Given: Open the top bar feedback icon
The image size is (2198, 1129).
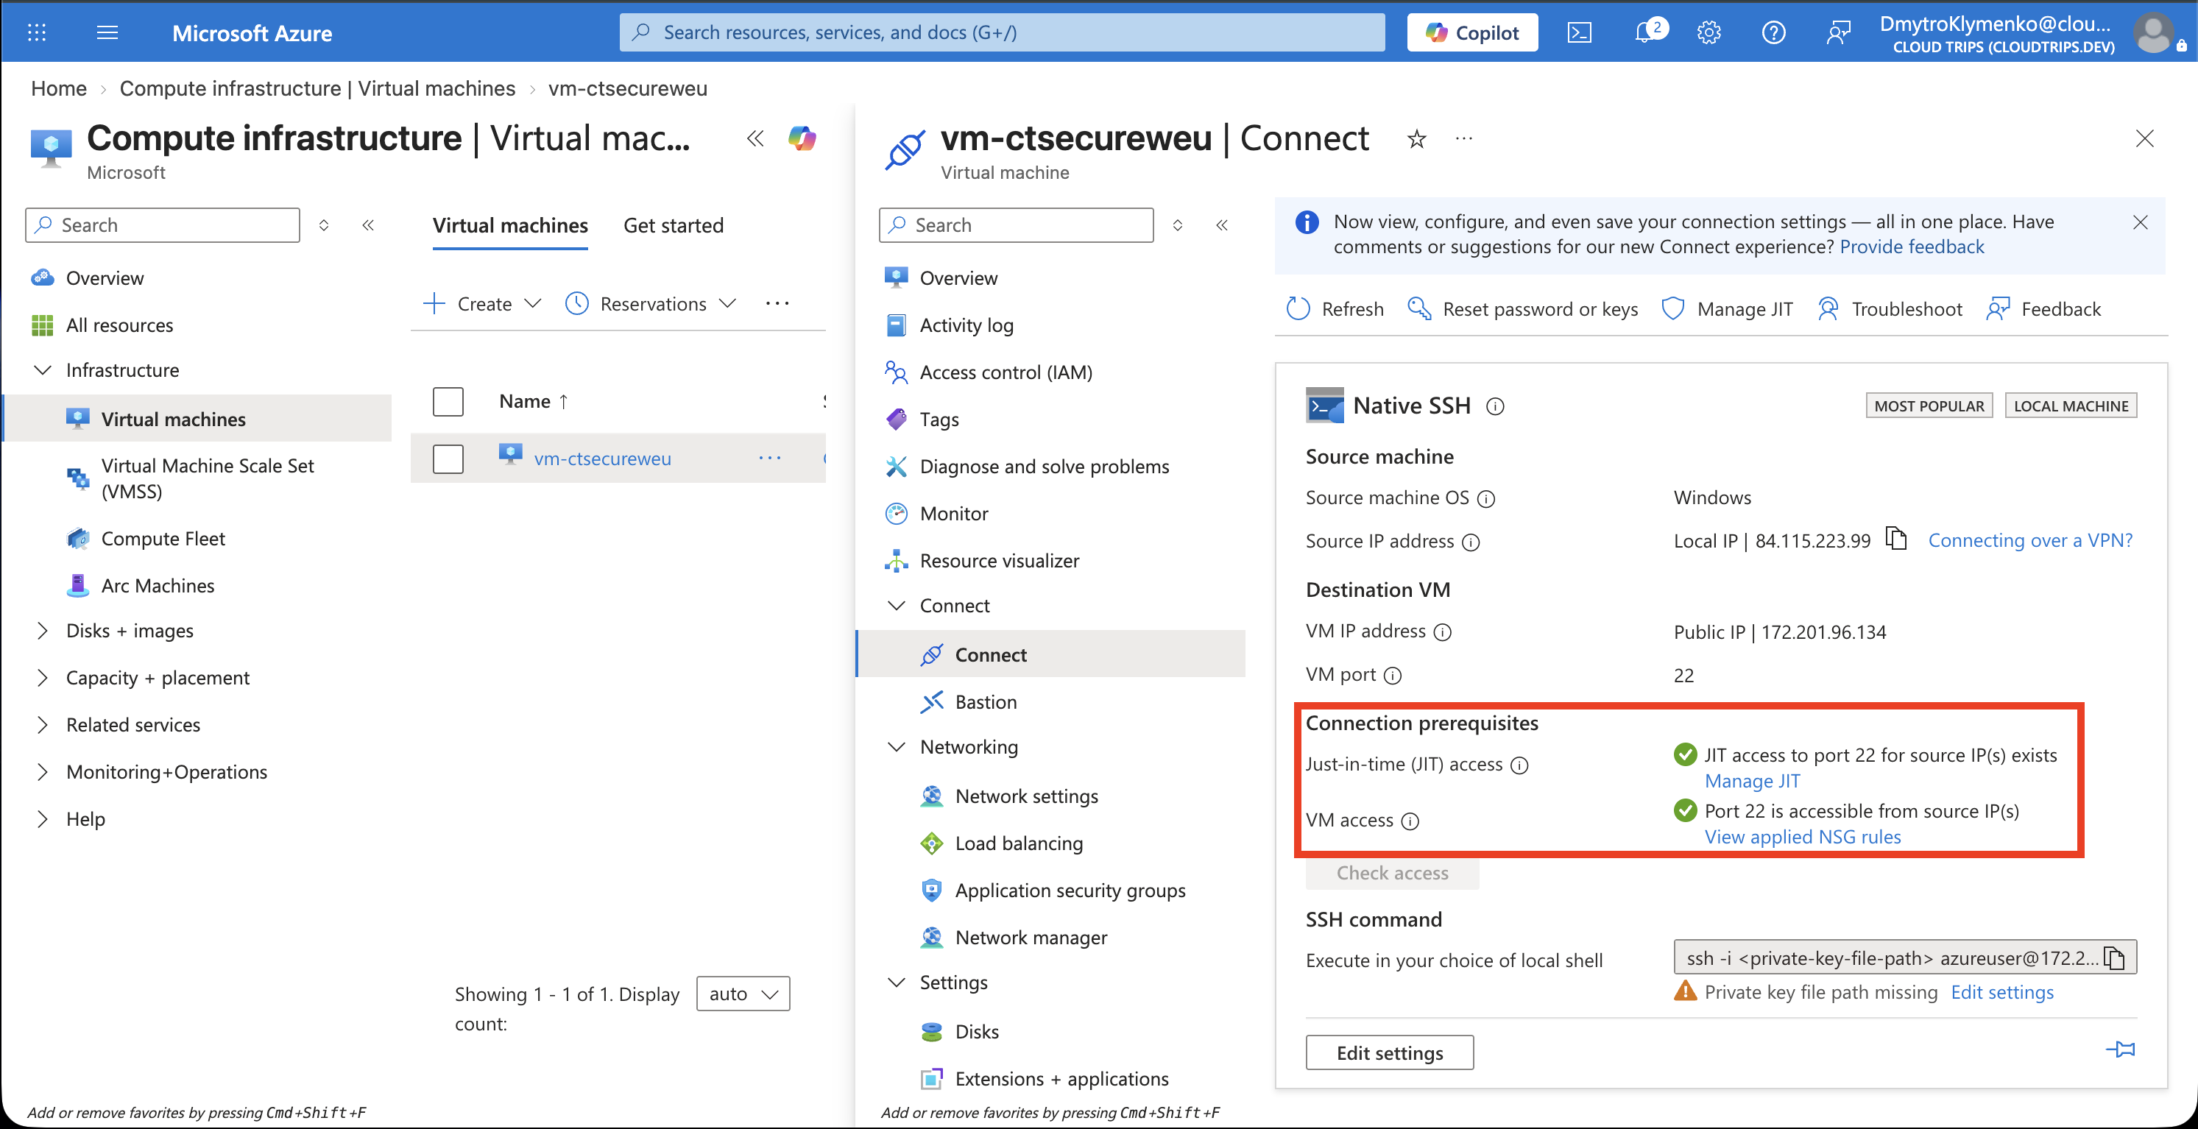Looking at the screenshot, I should point(1839,32).
